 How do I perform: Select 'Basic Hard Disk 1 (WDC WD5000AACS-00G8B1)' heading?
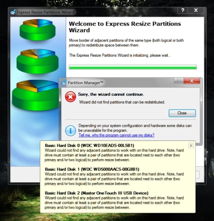point(92,169)
